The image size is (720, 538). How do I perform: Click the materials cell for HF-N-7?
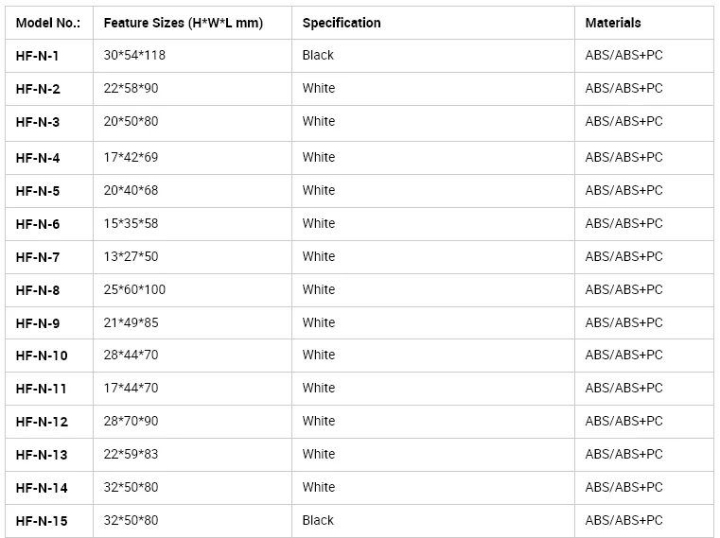624,256
